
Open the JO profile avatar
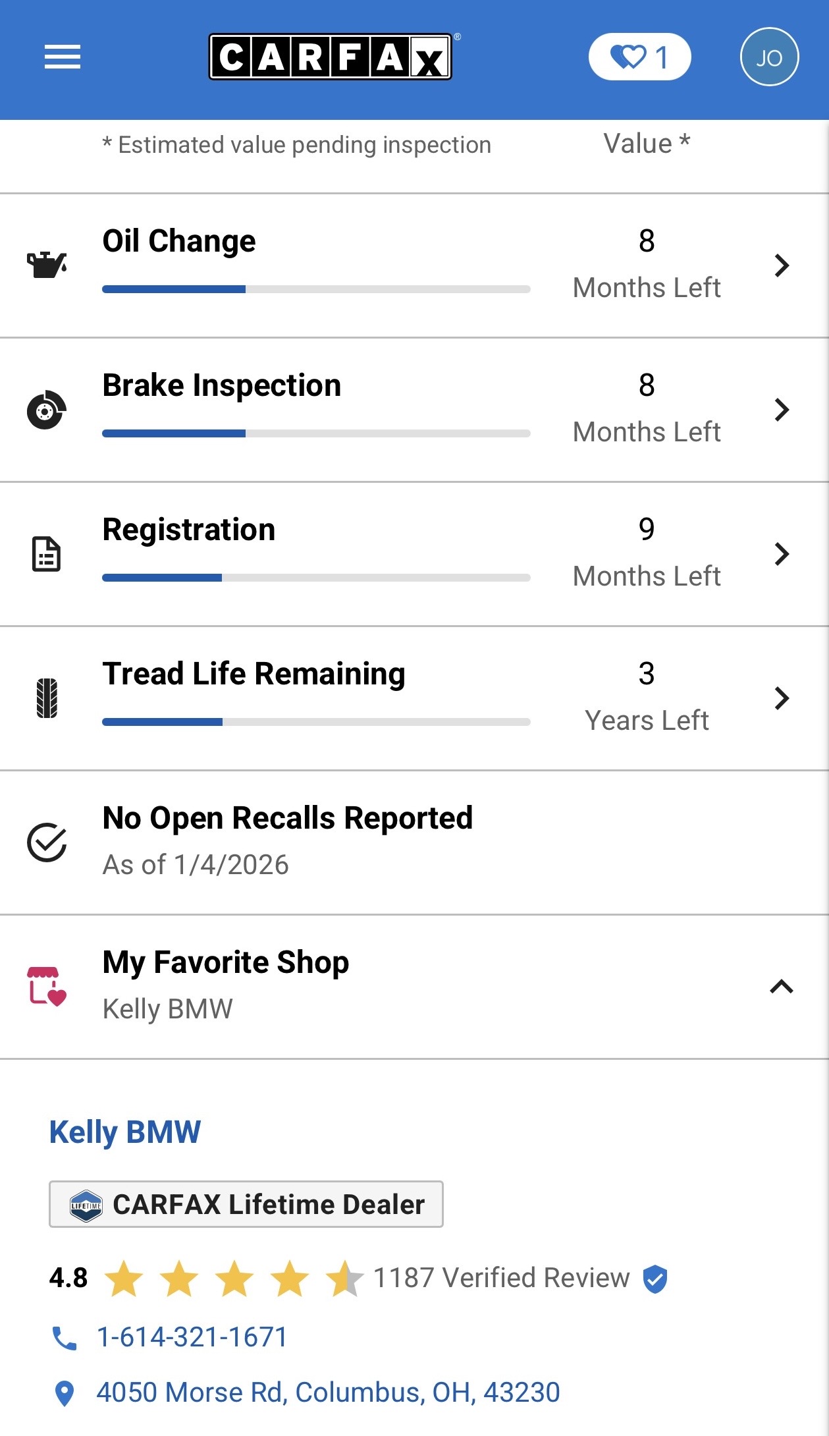769,57
